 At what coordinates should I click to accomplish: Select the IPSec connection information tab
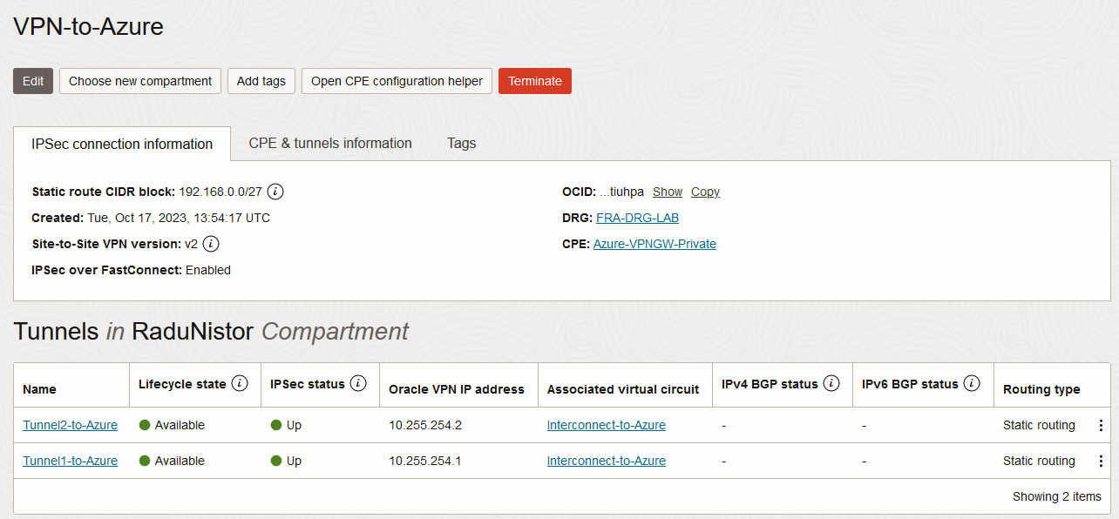coord(122,145)
